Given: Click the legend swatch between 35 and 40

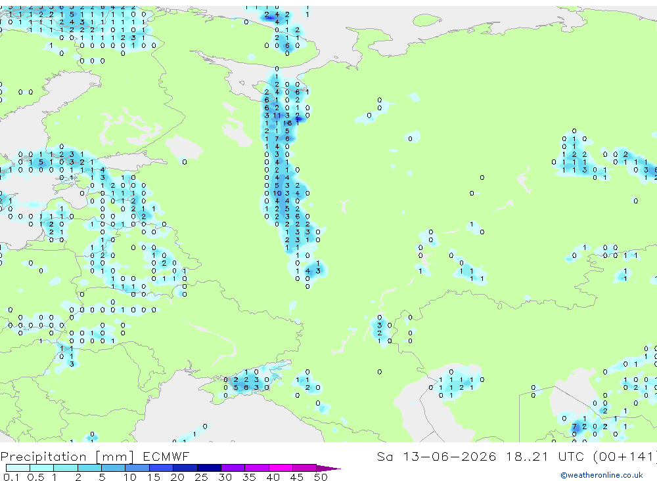Looking at the screenshot, I should click(x=257, y=468).
